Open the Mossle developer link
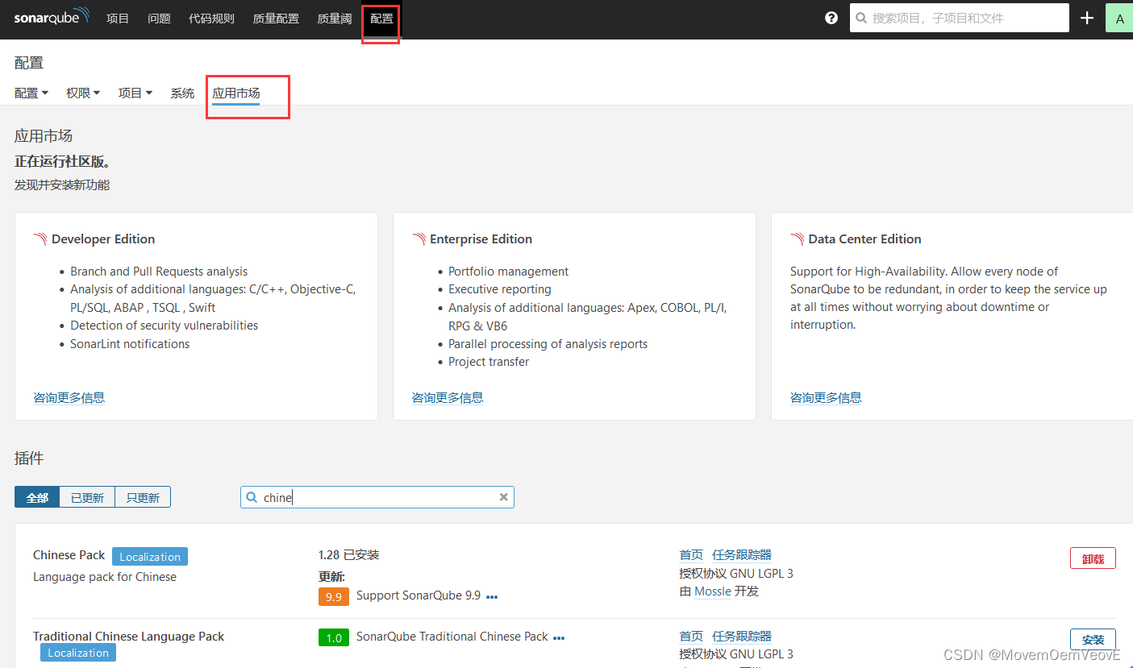Image resolution: width=1133 pixels, height=668 pixels. (713, 591)
